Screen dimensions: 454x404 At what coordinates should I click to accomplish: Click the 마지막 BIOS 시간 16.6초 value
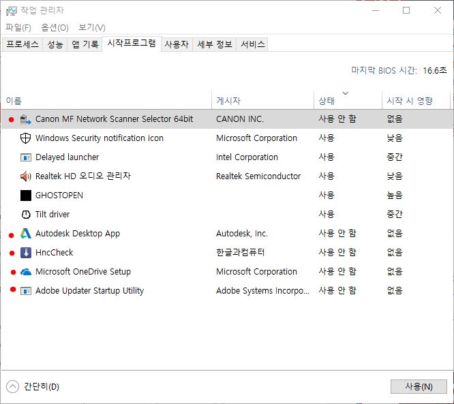point(435,70)
